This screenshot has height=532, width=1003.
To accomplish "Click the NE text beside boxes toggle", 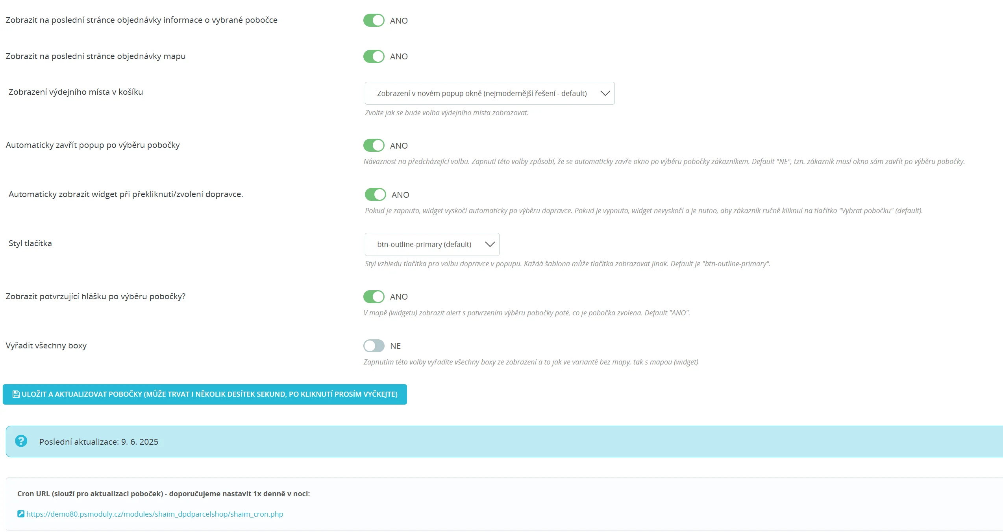I will click(395, 346).
